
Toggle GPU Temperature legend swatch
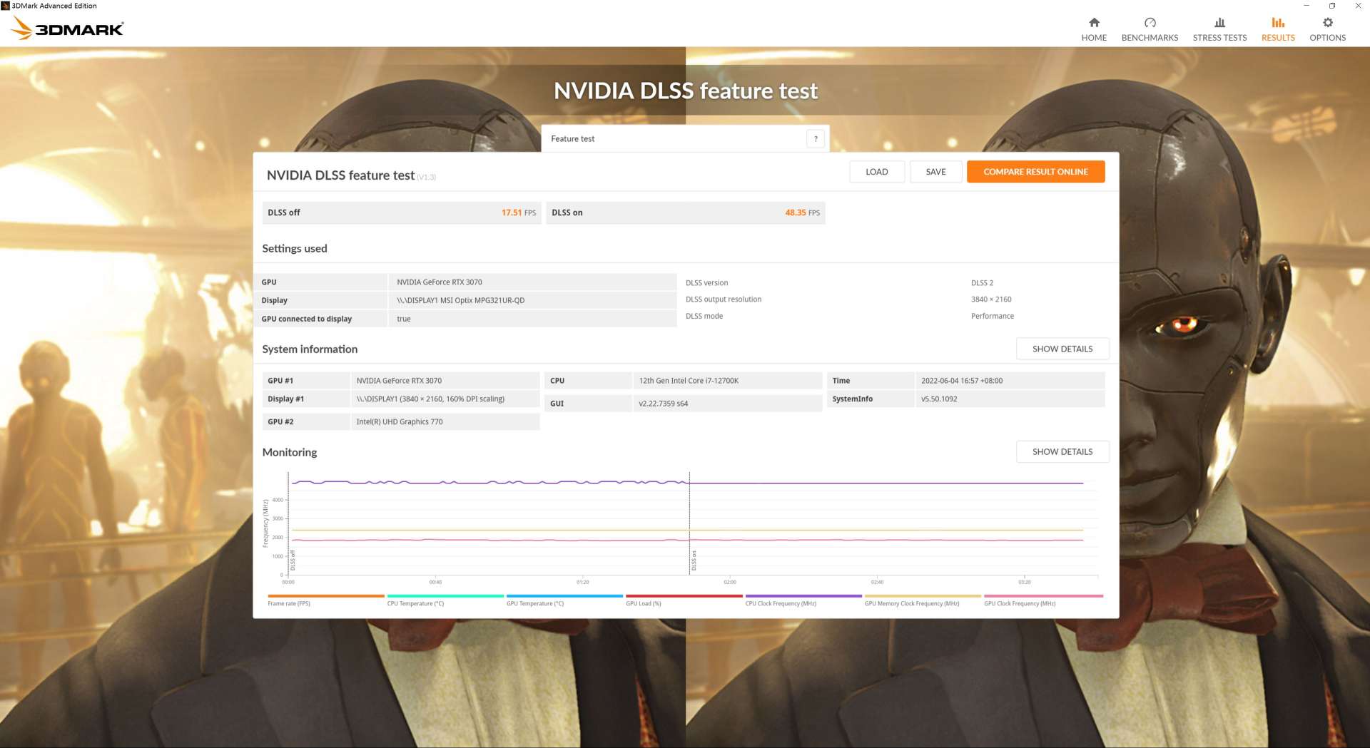click(564, 595)
